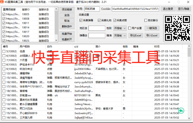This screenshot has width=193, height=123.
Task: Click the 批量断开 button
Action: (x=67, y=39)
